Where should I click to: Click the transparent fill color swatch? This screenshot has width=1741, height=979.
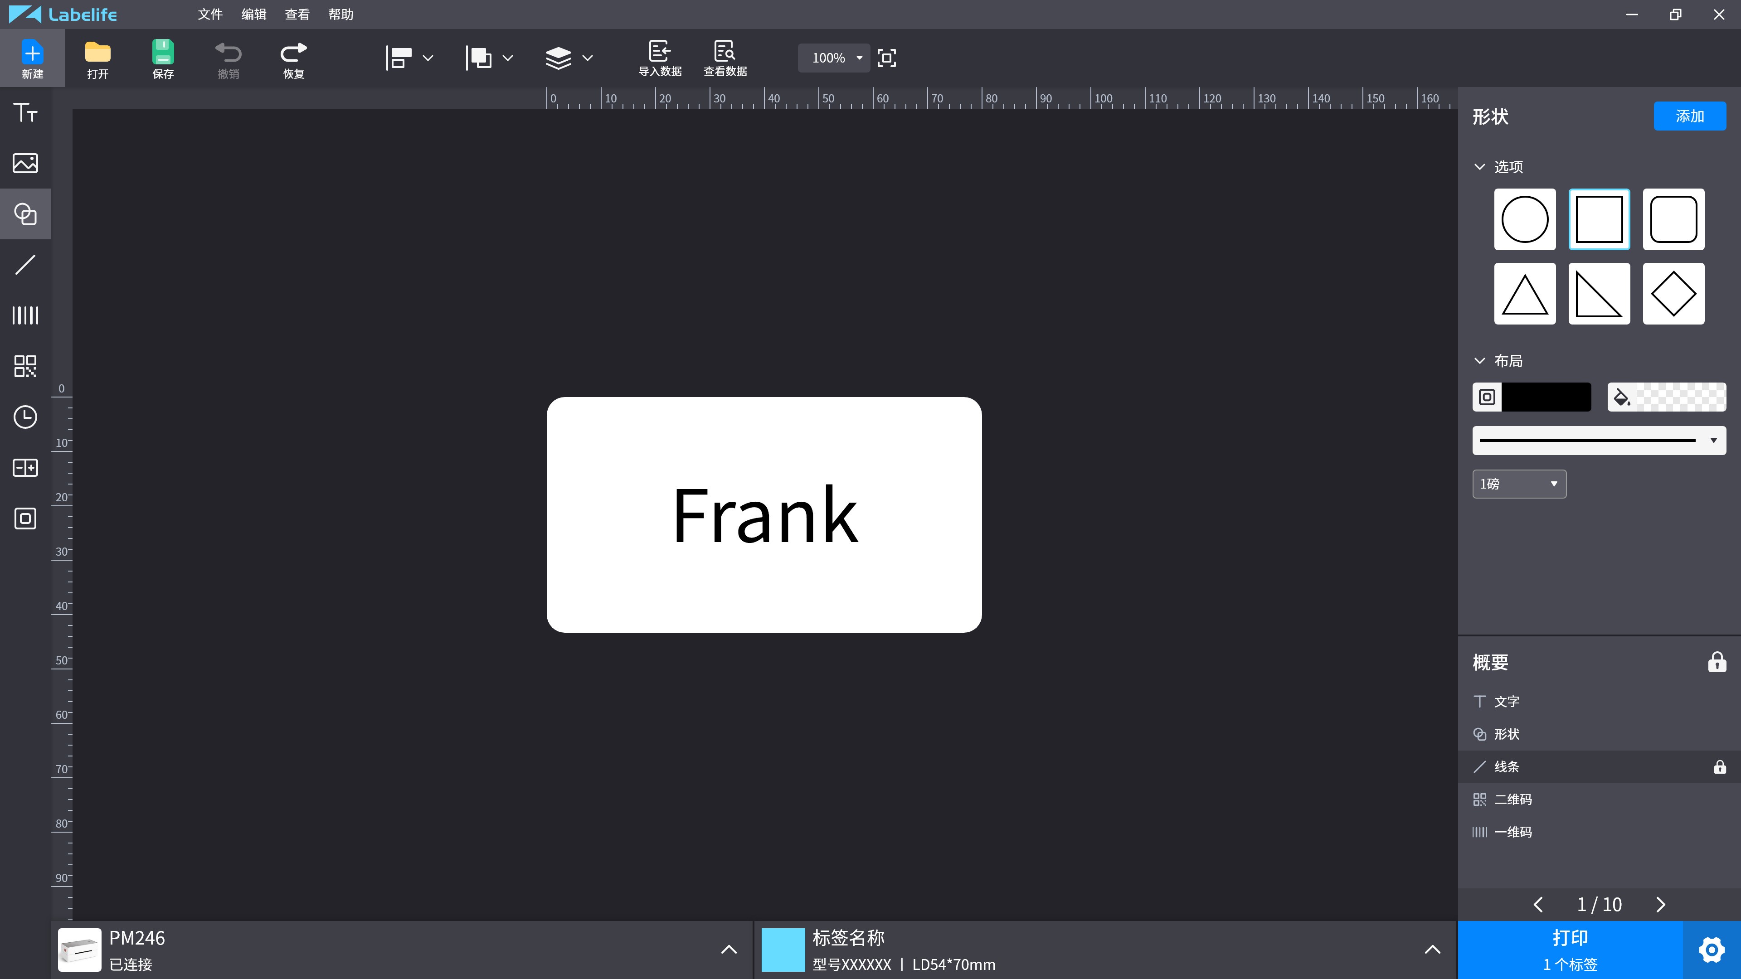pyautogui.click(x=1681, y=397)
